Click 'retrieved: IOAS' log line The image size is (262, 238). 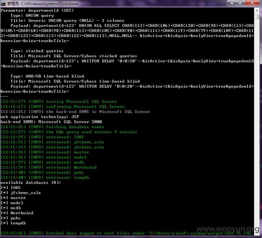pos(42,137)
